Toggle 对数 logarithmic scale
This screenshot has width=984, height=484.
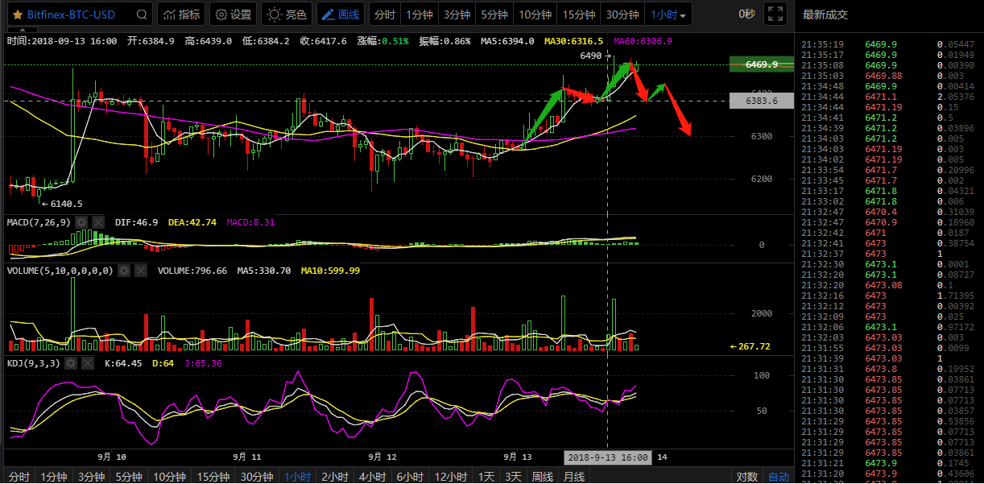[x=747, y=477]
